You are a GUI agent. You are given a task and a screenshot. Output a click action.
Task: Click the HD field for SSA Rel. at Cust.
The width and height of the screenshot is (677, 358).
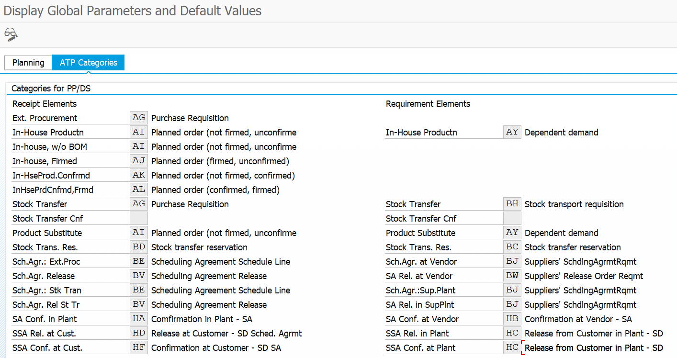(x=139, y=333)
